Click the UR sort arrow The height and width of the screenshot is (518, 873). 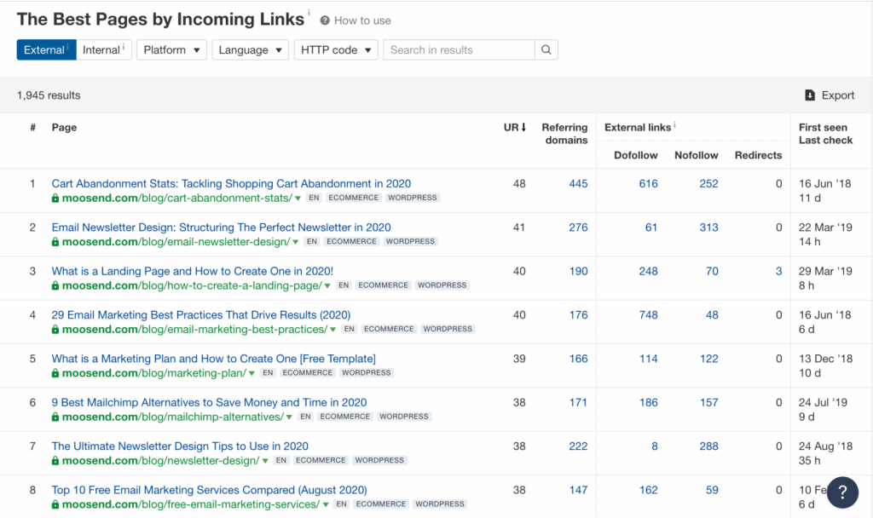[523, 128]
